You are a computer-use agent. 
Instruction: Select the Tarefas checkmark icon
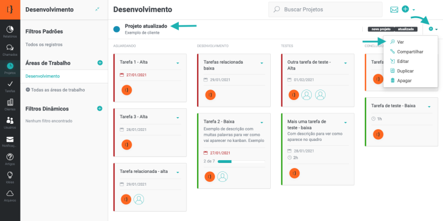[10, 86]
